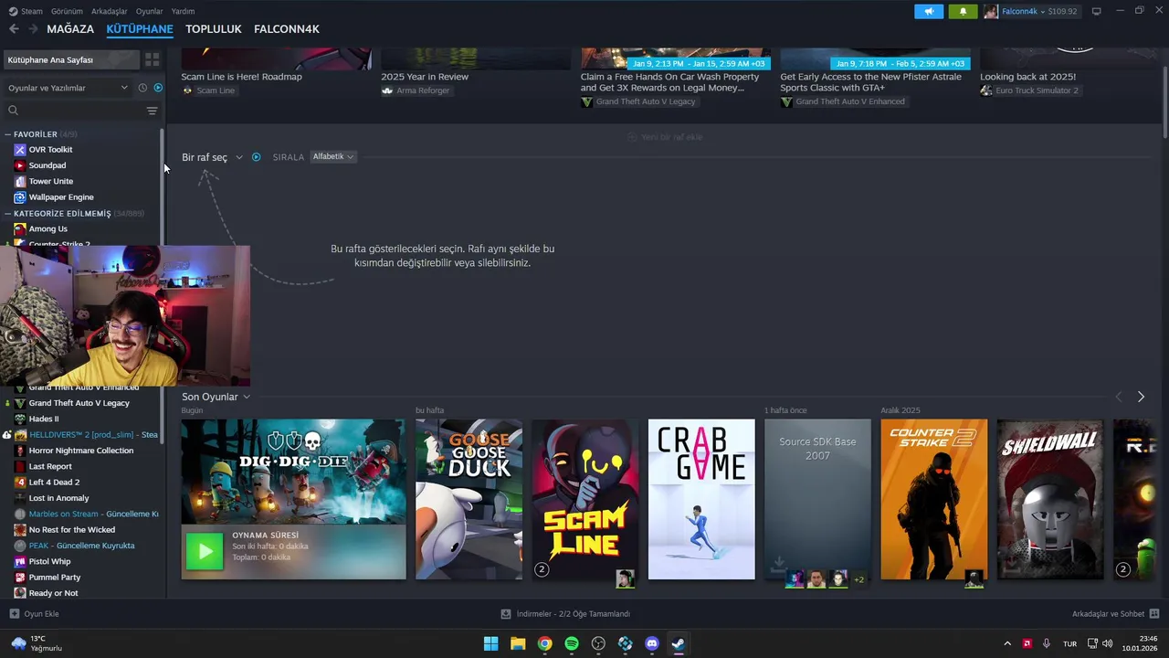Screen dimensions: 1169x658
Task: Click the library search magnifier icon
Action: coord(13,111)
